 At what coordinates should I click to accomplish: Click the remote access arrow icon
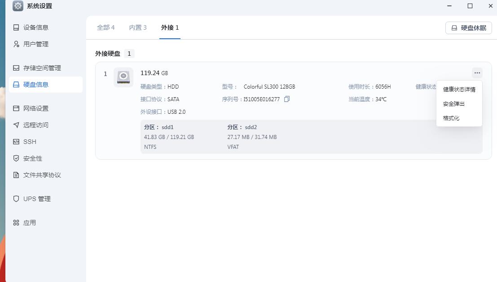[x=16, y=125]
